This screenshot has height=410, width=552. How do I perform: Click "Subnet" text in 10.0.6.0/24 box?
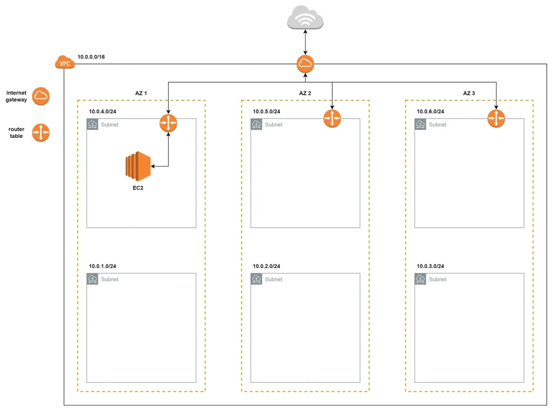(438, 124)
